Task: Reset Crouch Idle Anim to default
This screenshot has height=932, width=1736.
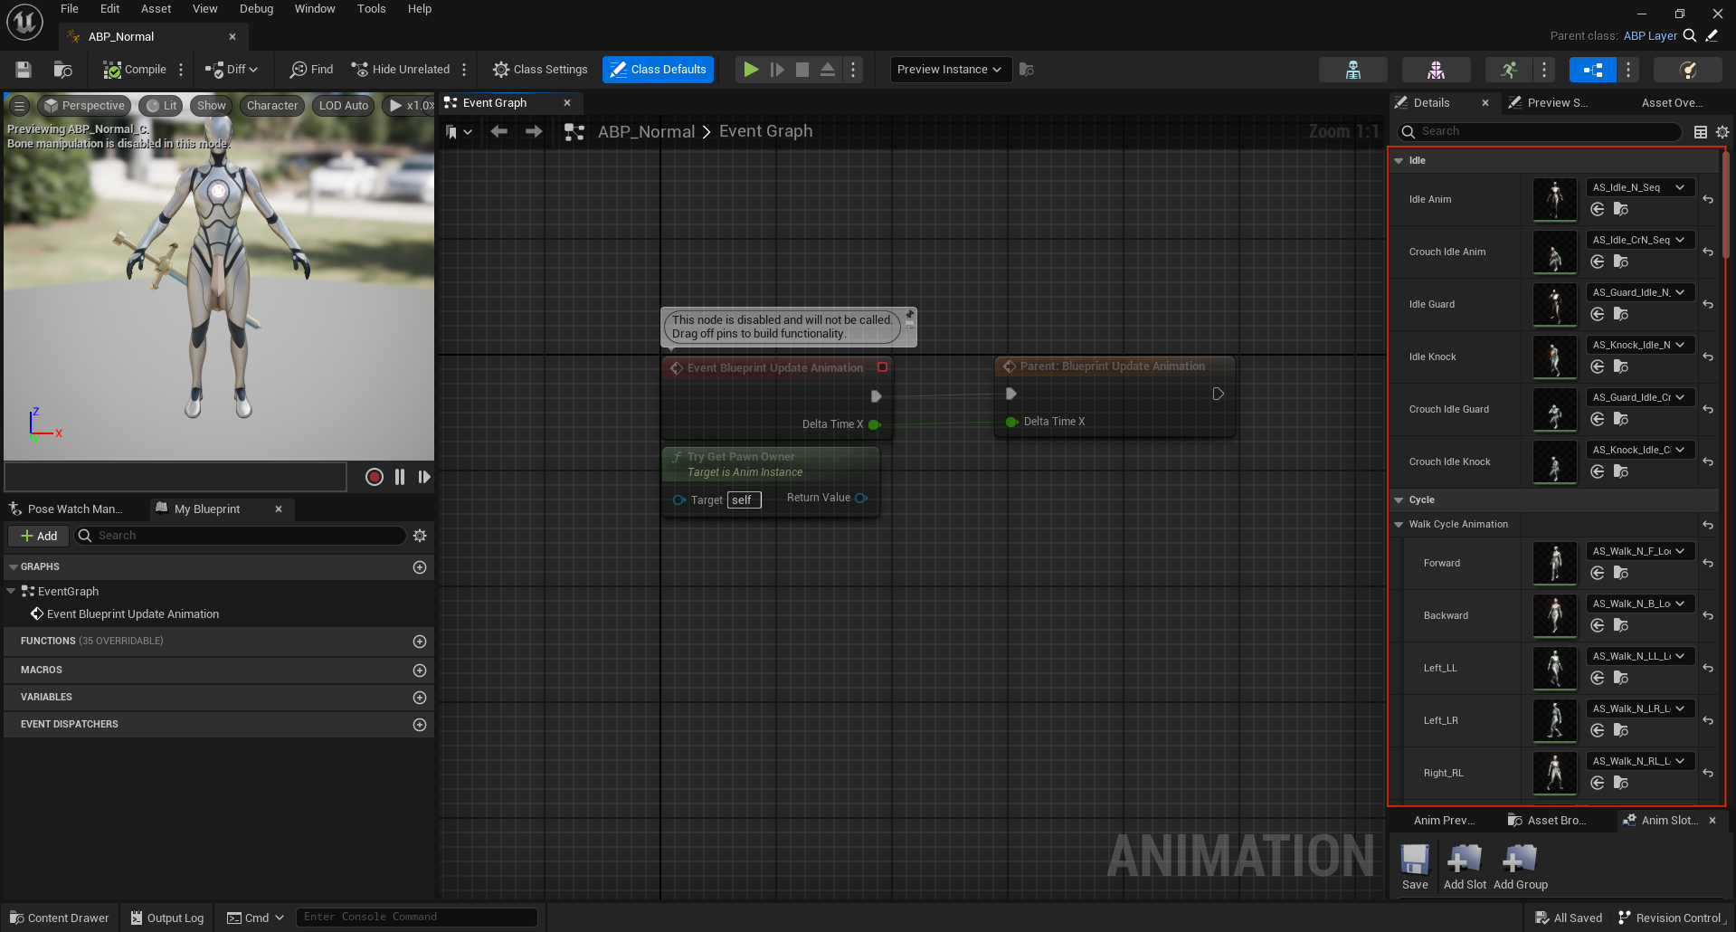Action: pyautogui.click(x=1708, y=252)
